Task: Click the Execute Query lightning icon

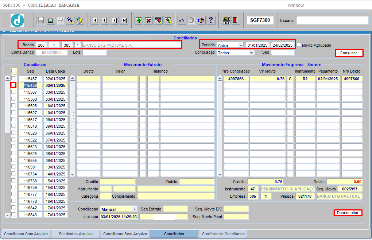Action: [80, 20]
